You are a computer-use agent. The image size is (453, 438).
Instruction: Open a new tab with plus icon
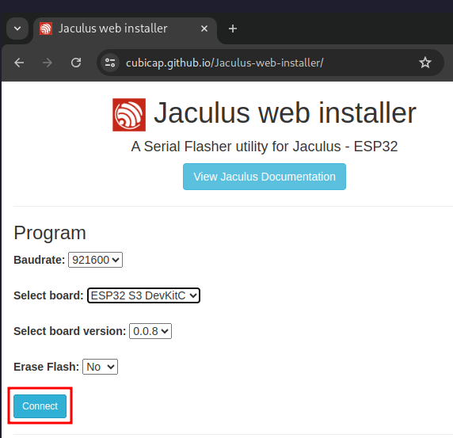tap(233, 29)
